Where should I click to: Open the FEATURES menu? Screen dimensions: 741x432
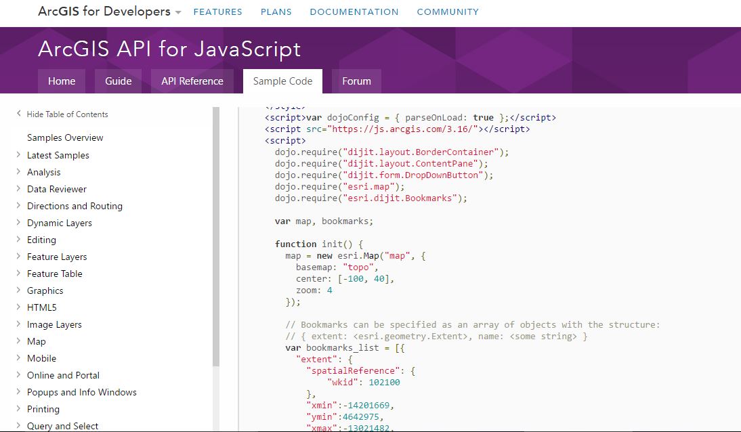217,12
